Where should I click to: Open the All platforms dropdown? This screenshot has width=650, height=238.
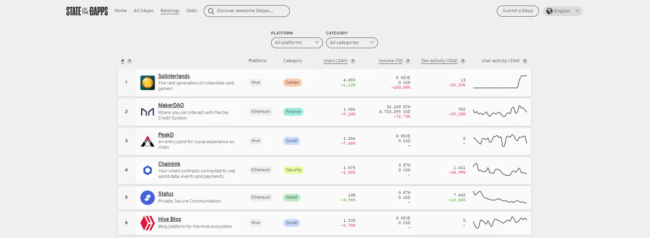297,43
